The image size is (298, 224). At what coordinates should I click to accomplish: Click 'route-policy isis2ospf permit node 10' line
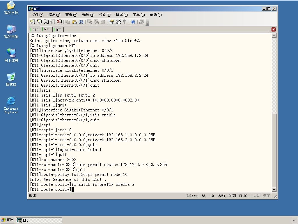79,174
